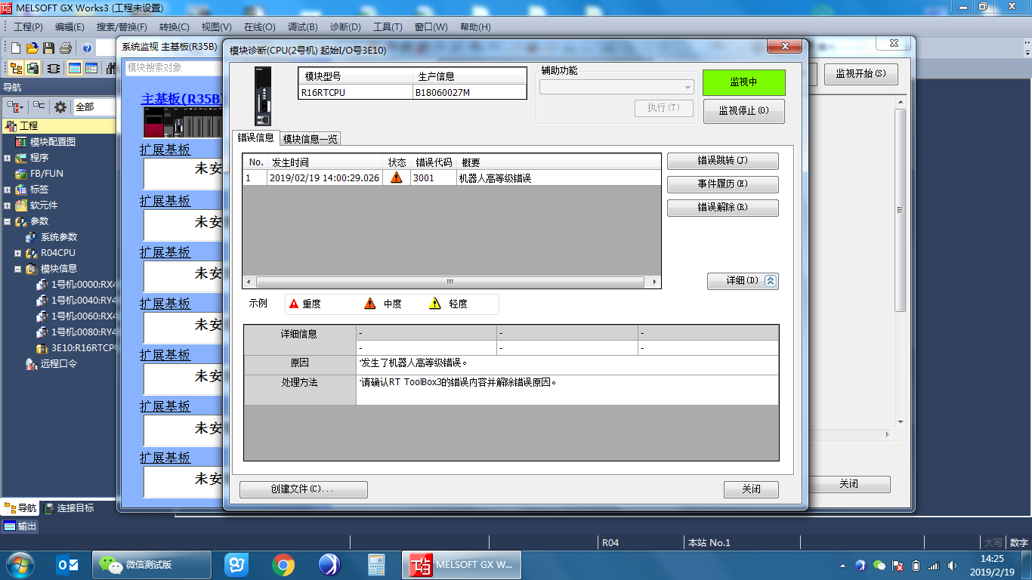Switch to the 模块信息一览 tab
The width and height of the screenshot is (1032, 580).
pos(310,139)
